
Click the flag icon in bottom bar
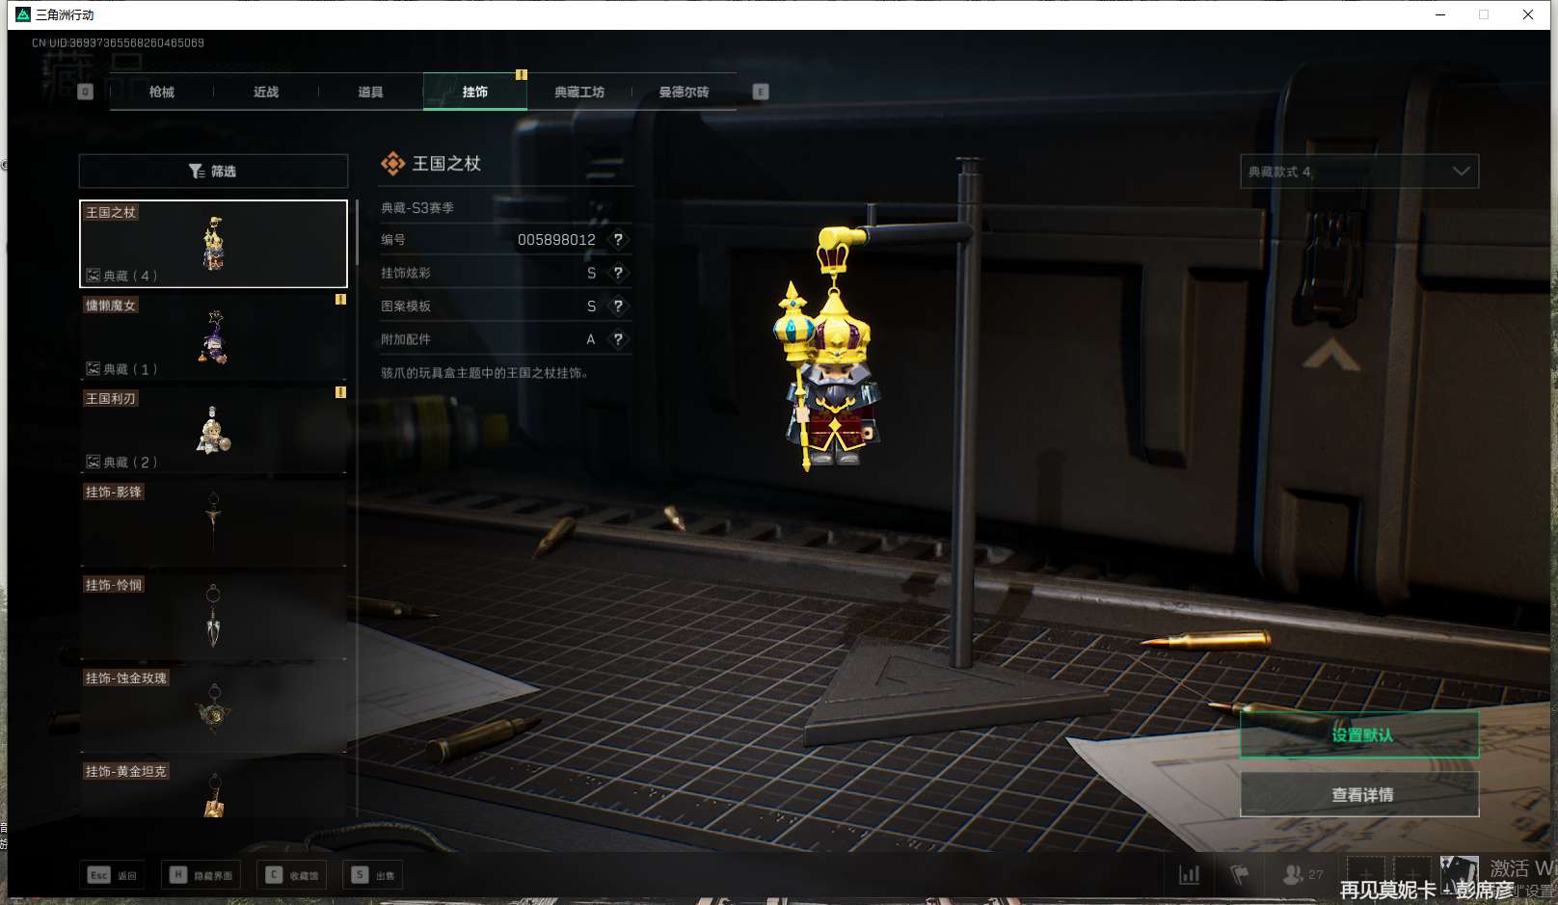[1240, 875]
